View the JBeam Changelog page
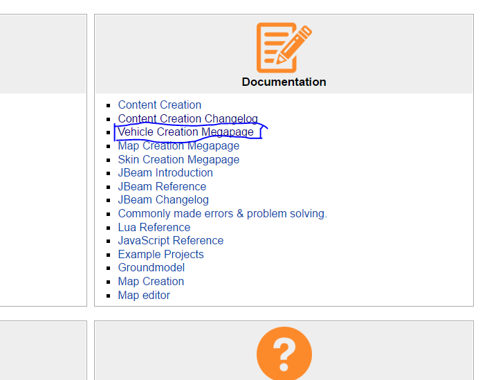The image size is (487, 380). point(163,200)
